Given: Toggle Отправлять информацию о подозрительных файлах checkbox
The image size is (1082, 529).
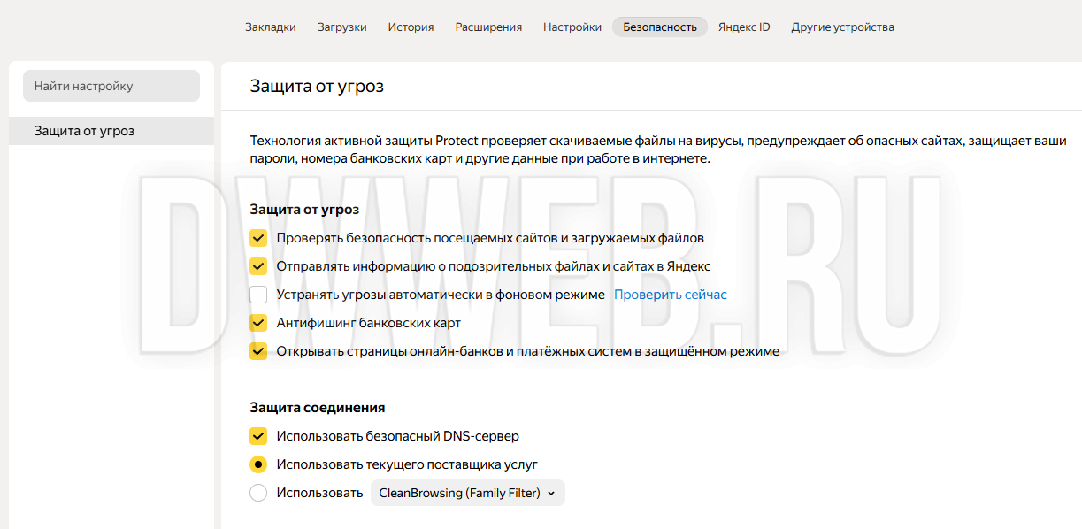Looking at the screenshot, I should (x=258, y=266).
